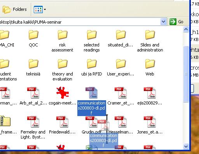Select the Arb_et_al PDF file
Viewport: 199px width, 154px height.
pyautogui.click(x=33, y=96)
